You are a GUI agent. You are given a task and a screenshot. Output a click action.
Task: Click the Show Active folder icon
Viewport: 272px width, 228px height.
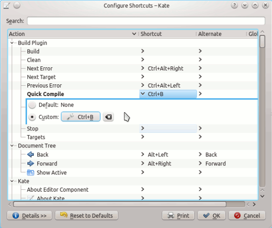31,172
